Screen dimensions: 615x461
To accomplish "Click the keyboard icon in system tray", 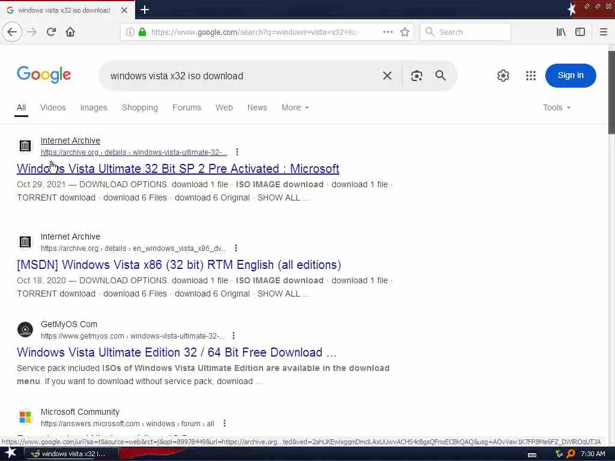I will pyautogui.click(x=532, y=455).
